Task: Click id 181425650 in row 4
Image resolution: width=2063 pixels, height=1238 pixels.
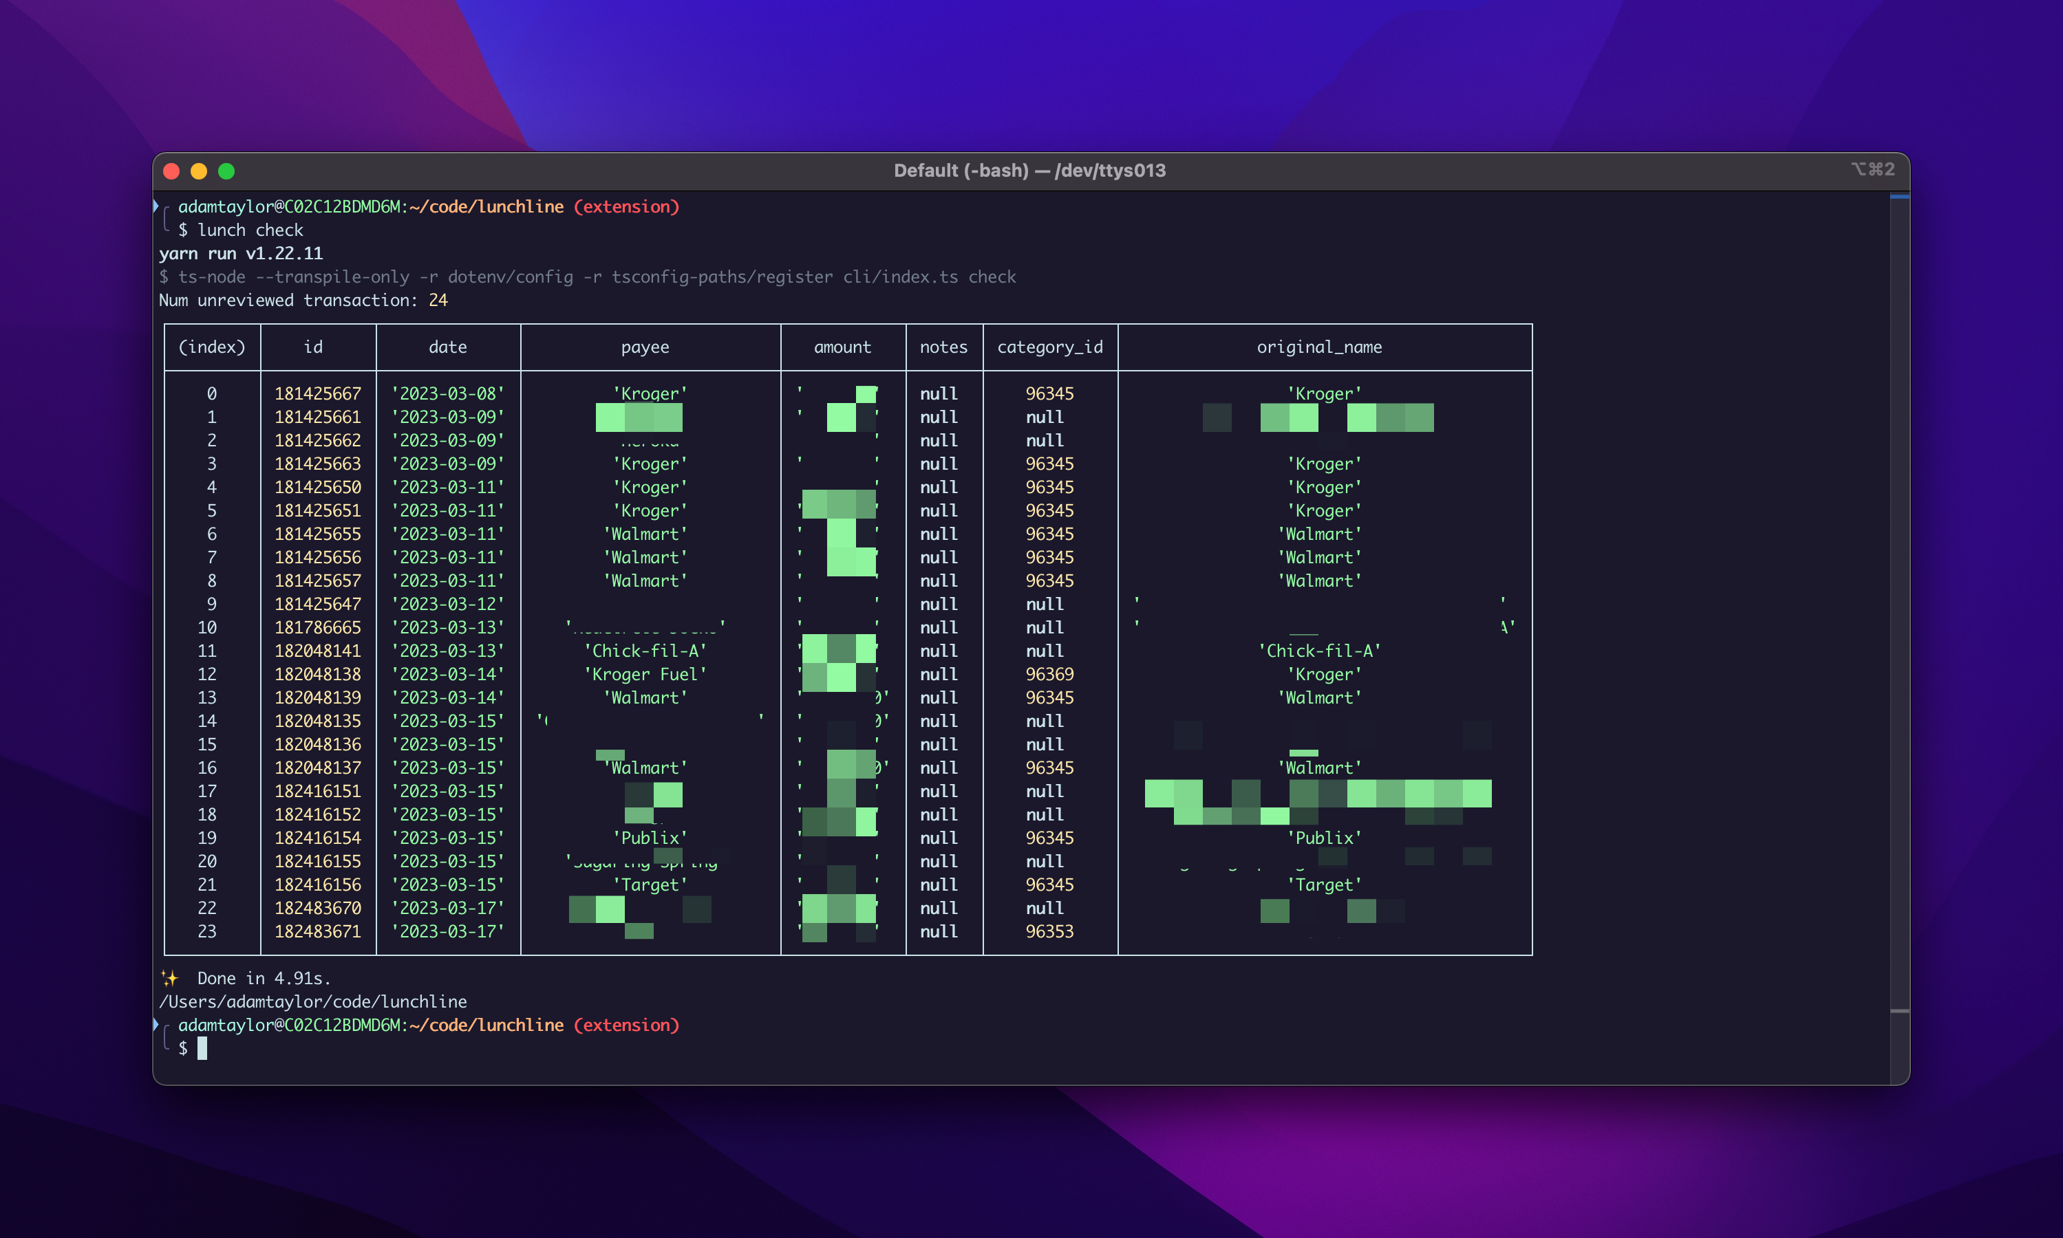Action: 318,487
